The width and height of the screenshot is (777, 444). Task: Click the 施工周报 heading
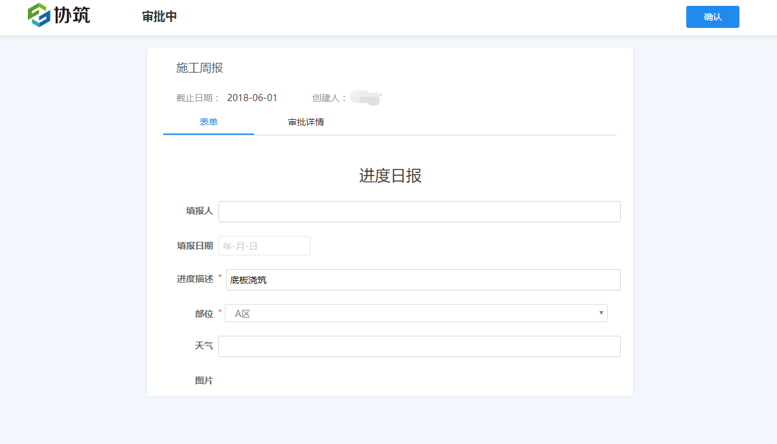(200, 68)
